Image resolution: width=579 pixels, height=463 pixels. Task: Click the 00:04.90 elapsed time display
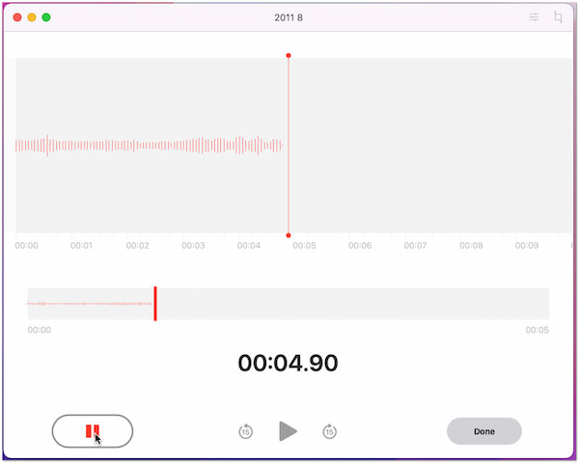(x=289, y=364)
